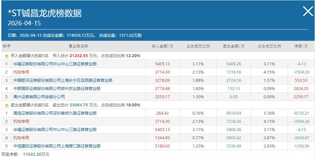Viewport: 316px width, 157px height.
Task: Select the 12.20% buy ratio figure
Action: click(x=133, y=56)
